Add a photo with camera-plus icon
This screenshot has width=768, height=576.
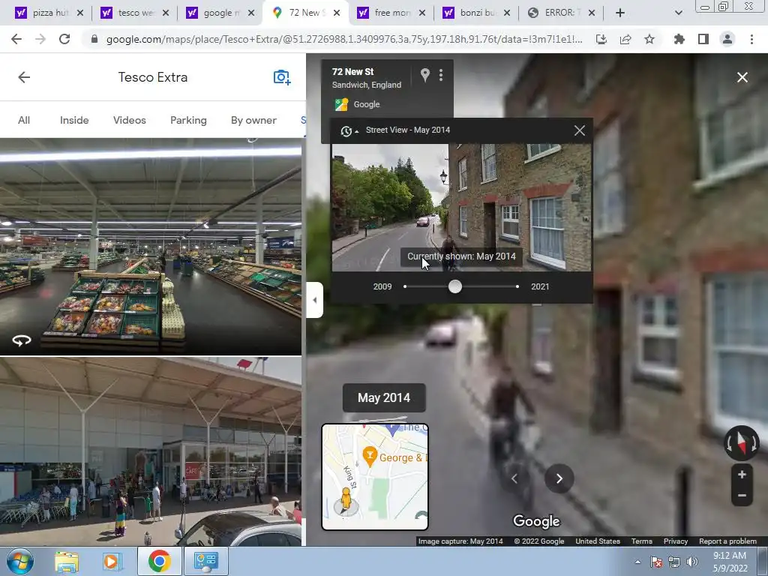point(282,77)
